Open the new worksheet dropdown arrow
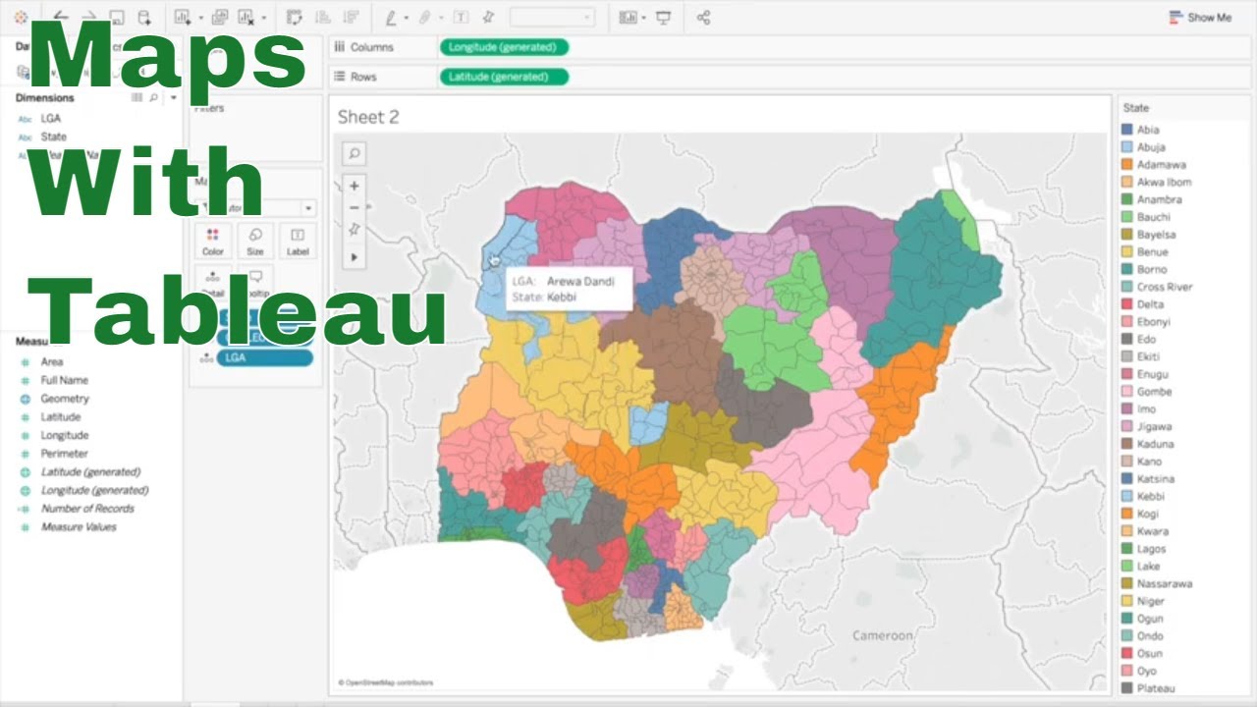The image size is (1257, 707). pyautogui.click(x=200, y=18)
